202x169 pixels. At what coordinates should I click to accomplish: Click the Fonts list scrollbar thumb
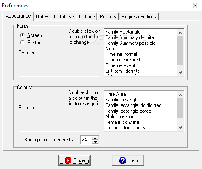point(180,51)
